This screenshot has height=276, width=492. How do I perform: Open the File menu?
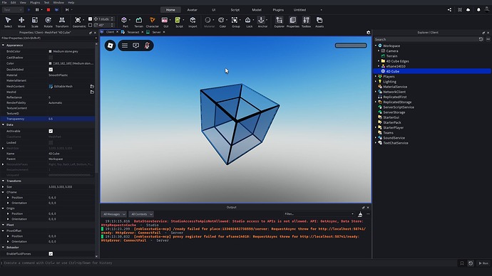(x=4, y=3)
